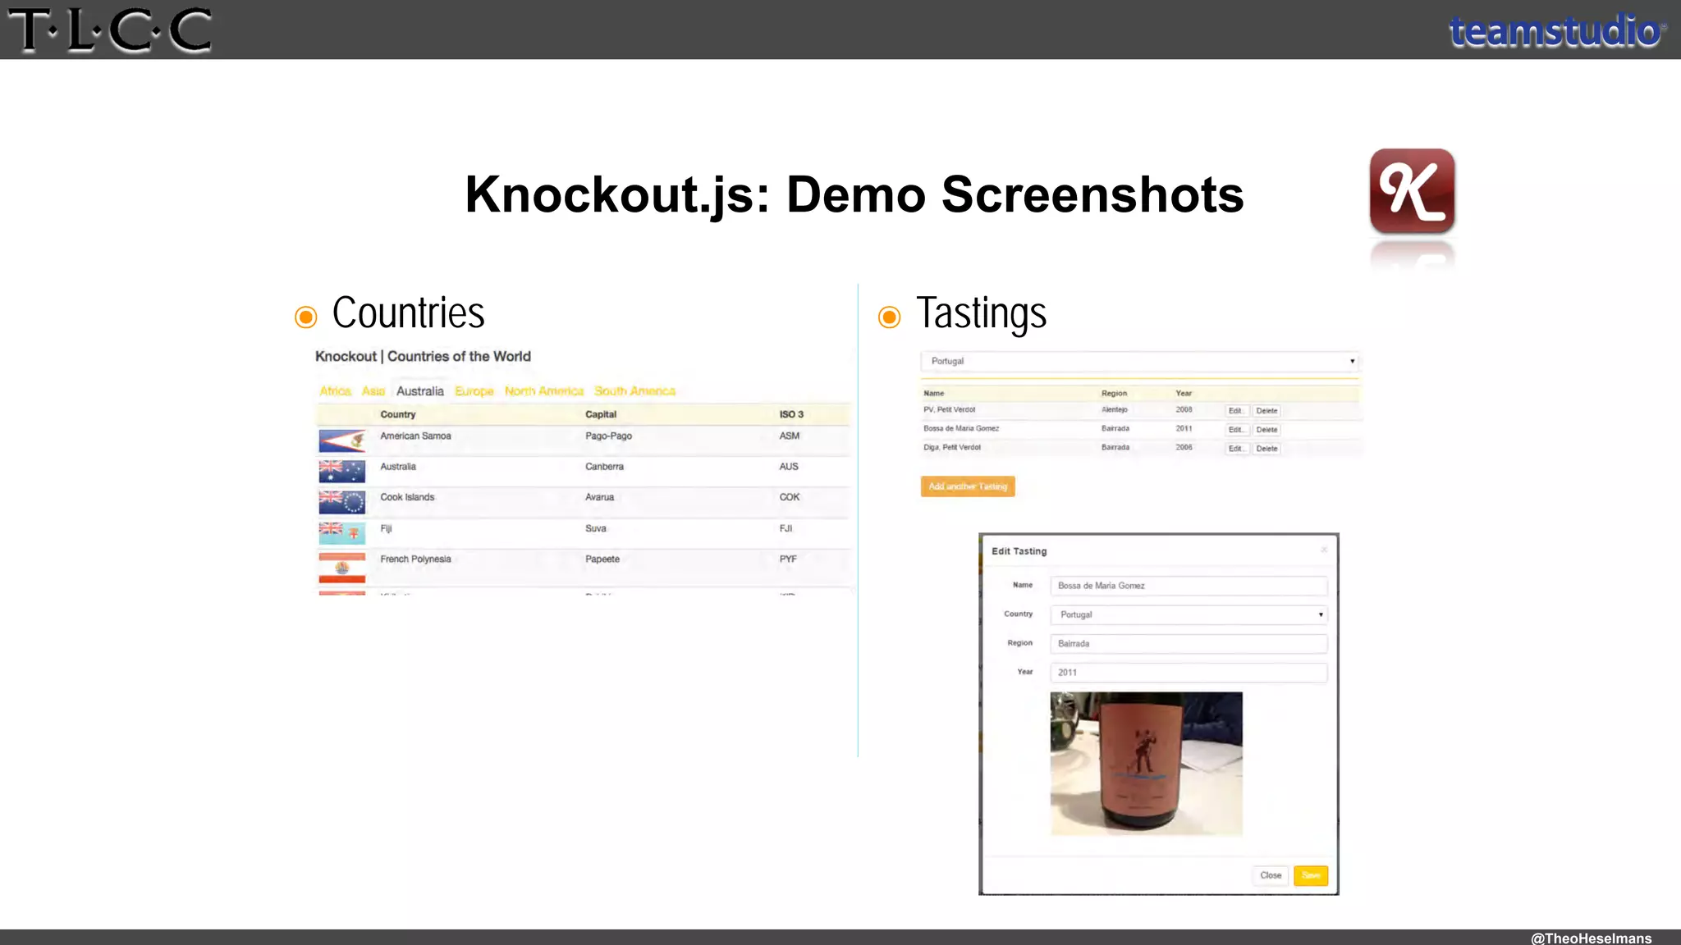Click the COK ISO code
This screenshot has height=945, width=1681.
[790, 497]
